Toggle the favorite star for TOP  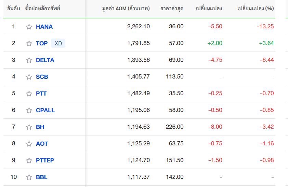(29, 43)
